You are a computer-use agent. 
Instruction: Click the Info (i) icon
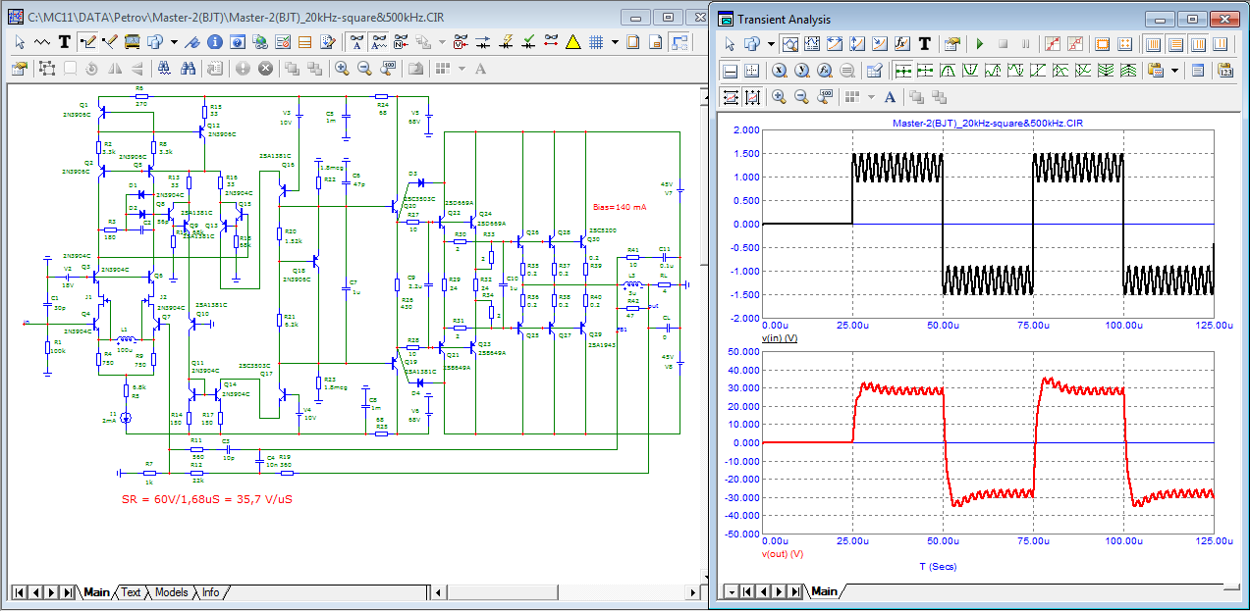[213, 42]
